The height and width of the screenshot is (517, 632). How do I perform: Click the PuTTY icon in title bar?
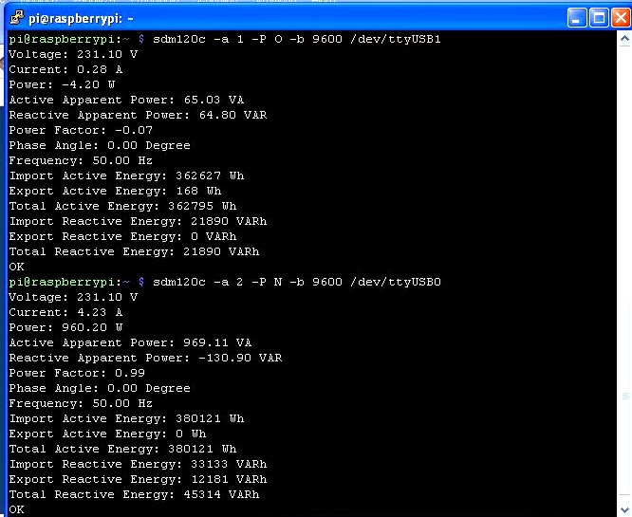[x=17, y=18]
